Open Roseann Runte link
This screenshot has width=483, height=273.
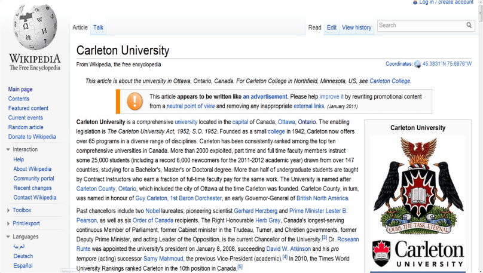pos(348,240)
